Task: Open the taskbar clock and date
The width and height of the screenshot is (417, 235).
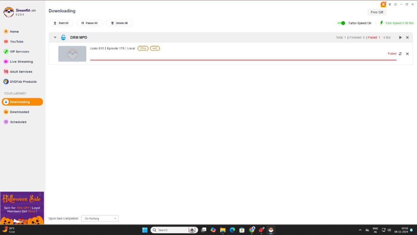Action: pos(402,230)
